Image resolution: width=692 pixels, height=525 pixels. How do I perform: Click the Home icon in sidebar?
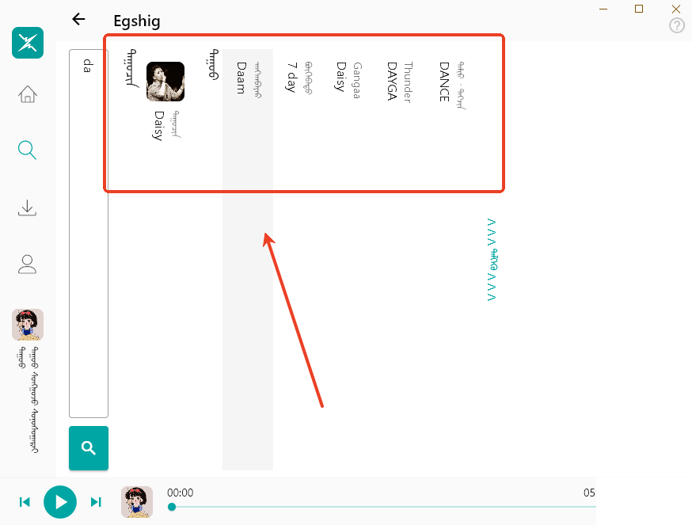click(x=28, y=93)
